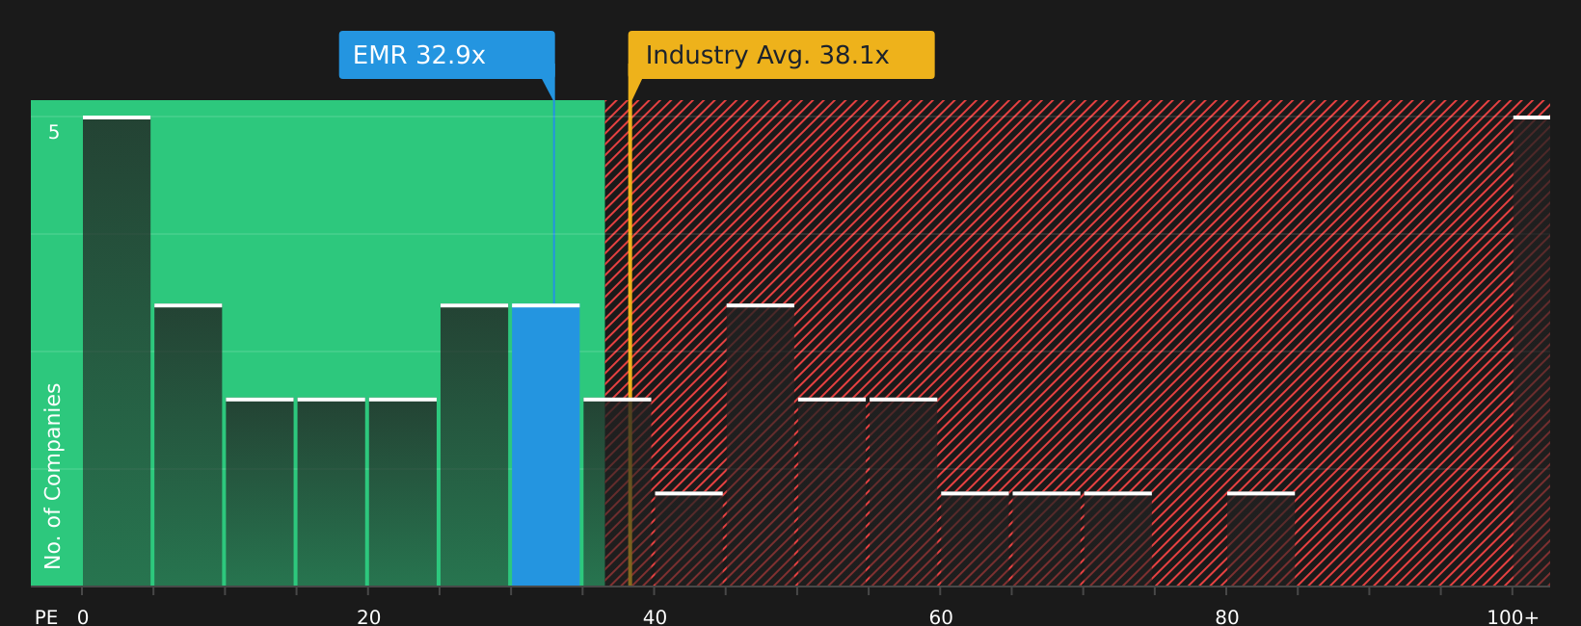Click the x-axis label 40

[x=655, y=617]
